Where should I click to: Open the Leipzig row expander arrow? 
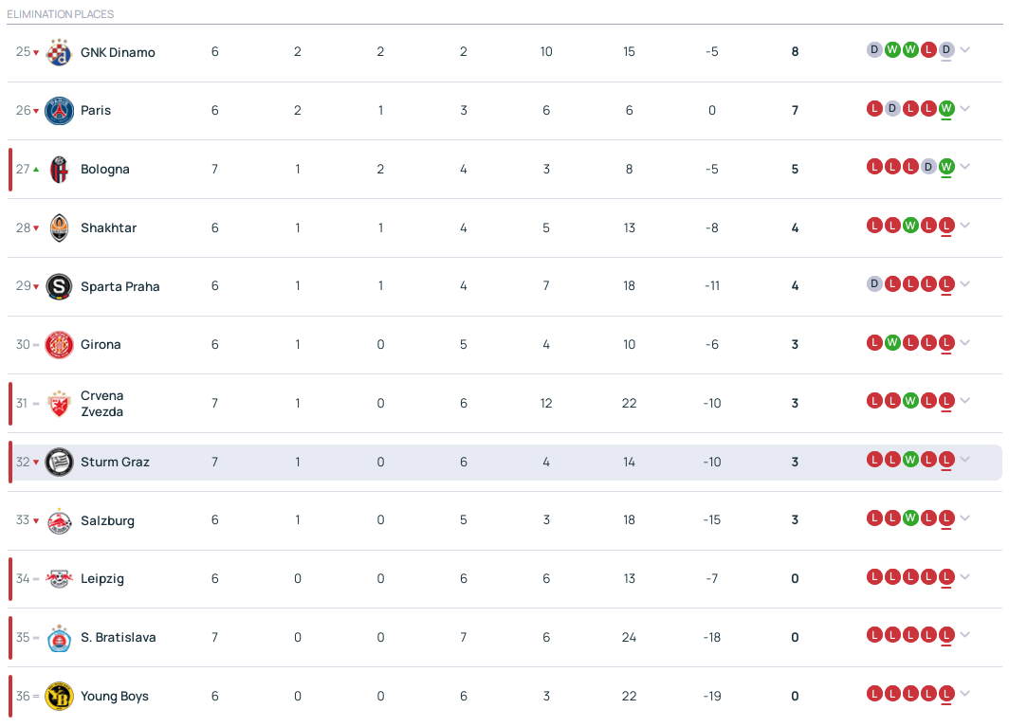(x=965, y=576)
